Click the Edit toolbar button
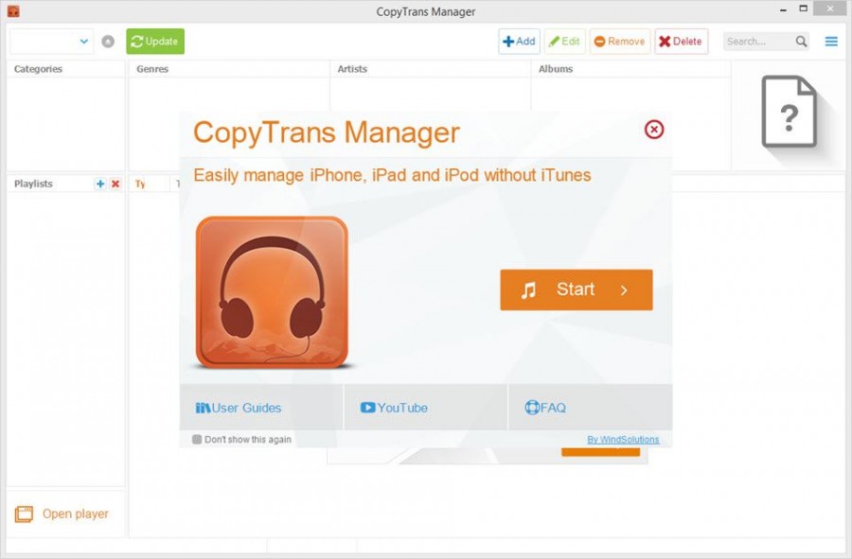This screenshot has width=852, height=559. pyautogui.click(x=564, y=42)
